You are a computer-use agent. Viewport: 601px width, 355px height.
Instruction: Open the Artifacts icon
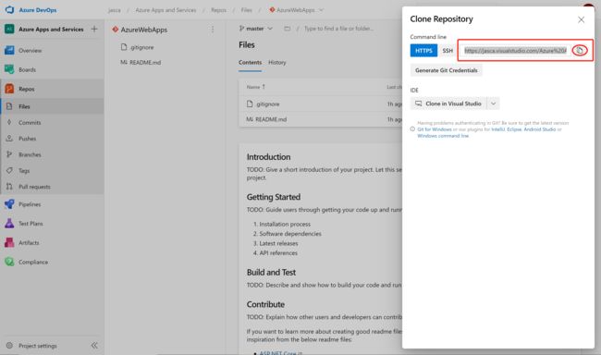pyautogui.click(x=9, y=242)
